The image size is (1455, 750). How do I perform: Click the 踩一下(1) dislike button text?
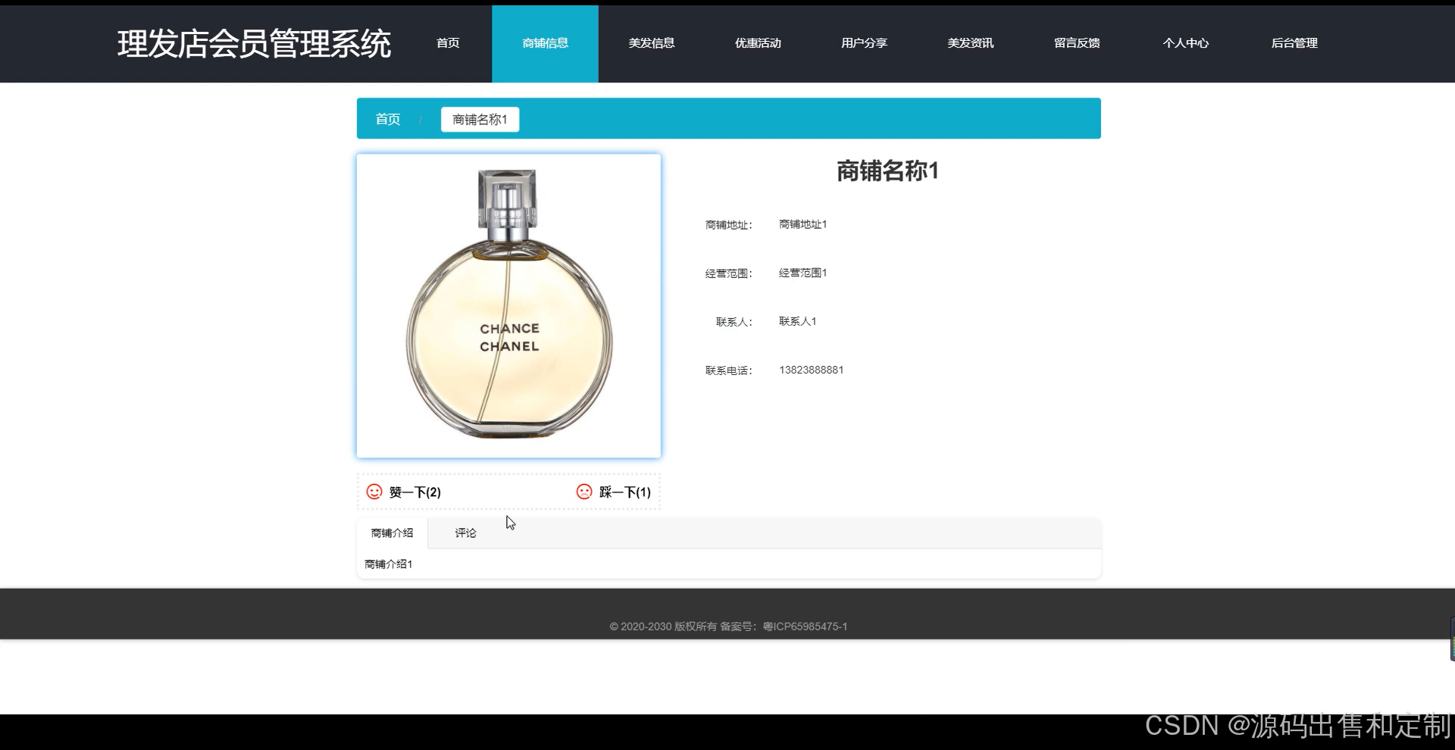[x=625, y=492]
